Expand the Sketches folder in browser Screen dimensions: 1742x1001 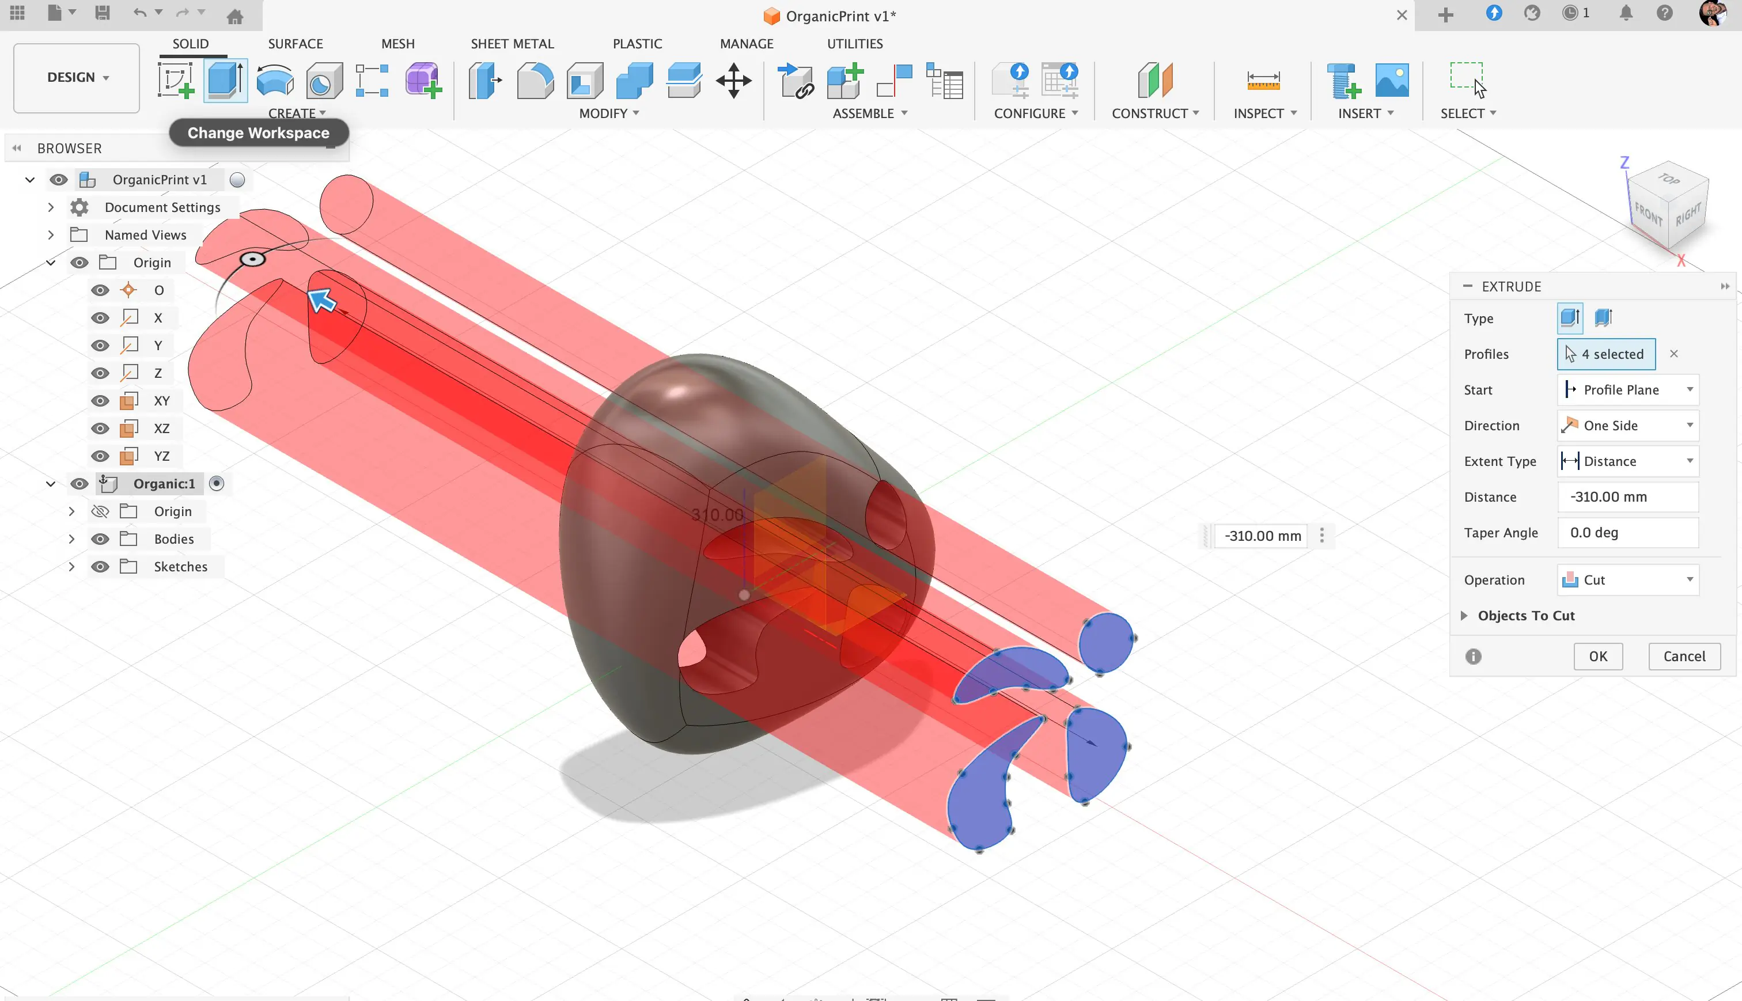point(71,567)
